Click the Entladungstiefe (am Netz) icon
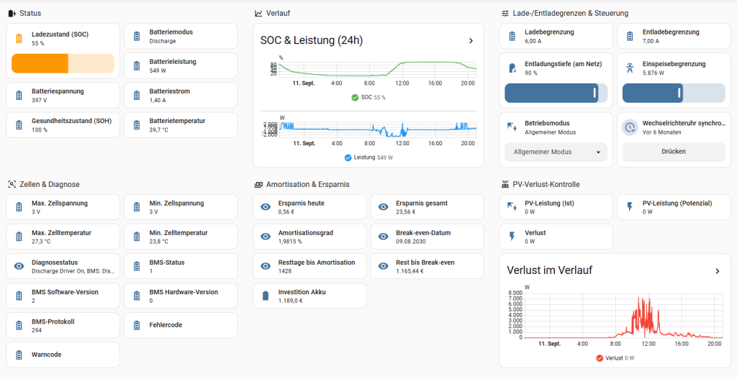Viewport: 737px width, 379px height. pyautogui.click(x=512, y=68)
